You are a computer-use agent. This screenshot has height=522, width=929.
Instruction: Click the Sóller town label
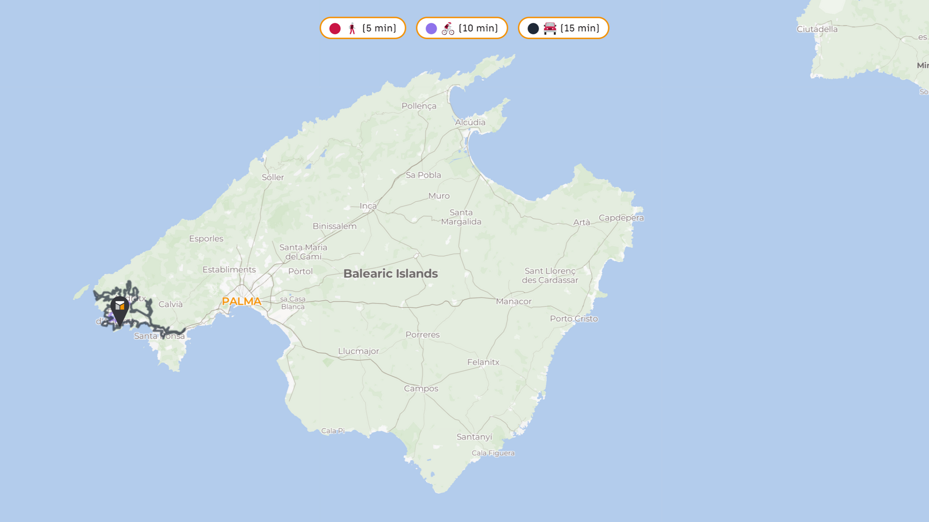pos(273,178)
